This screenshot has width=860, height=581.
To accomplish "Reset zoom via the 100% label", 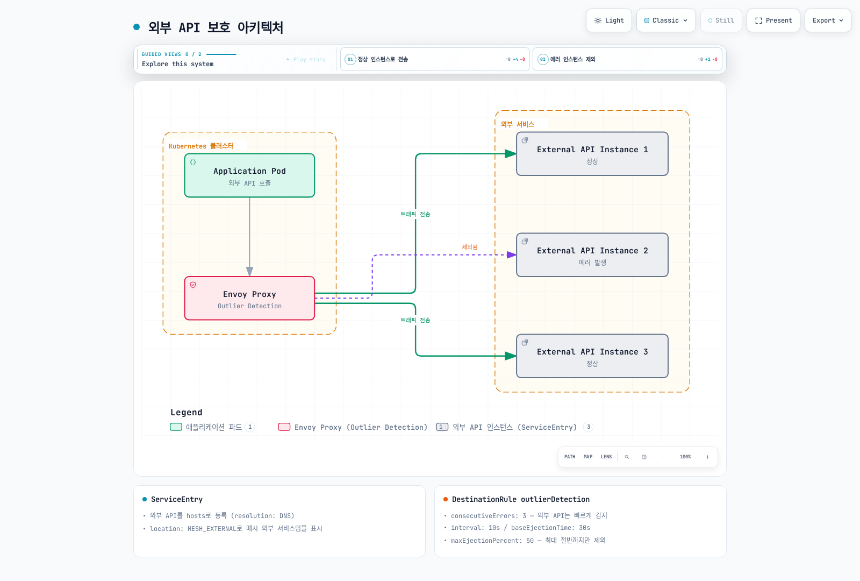I will tap(685, 457).
